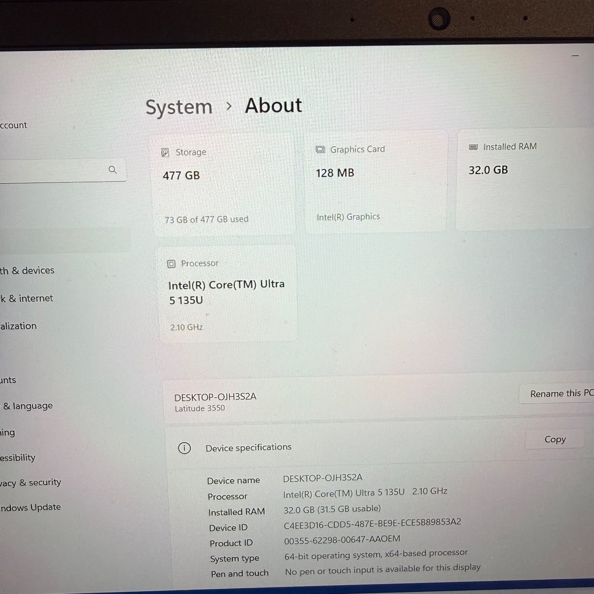Screen dimensions: 594x594
Task: Click the Installed RAM chip icon
Action: [x=474, y=147]
